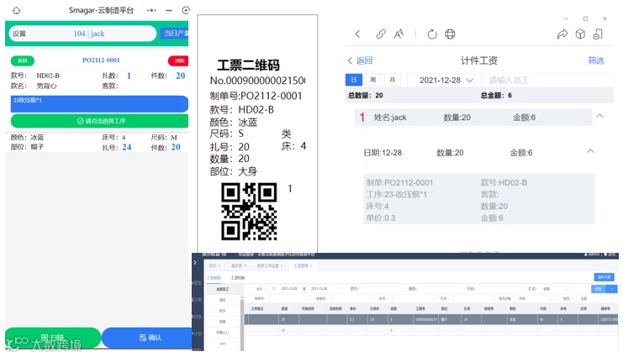Click the share arrow icon
This screenshot has width=623, height=357.
coord(562,34)
